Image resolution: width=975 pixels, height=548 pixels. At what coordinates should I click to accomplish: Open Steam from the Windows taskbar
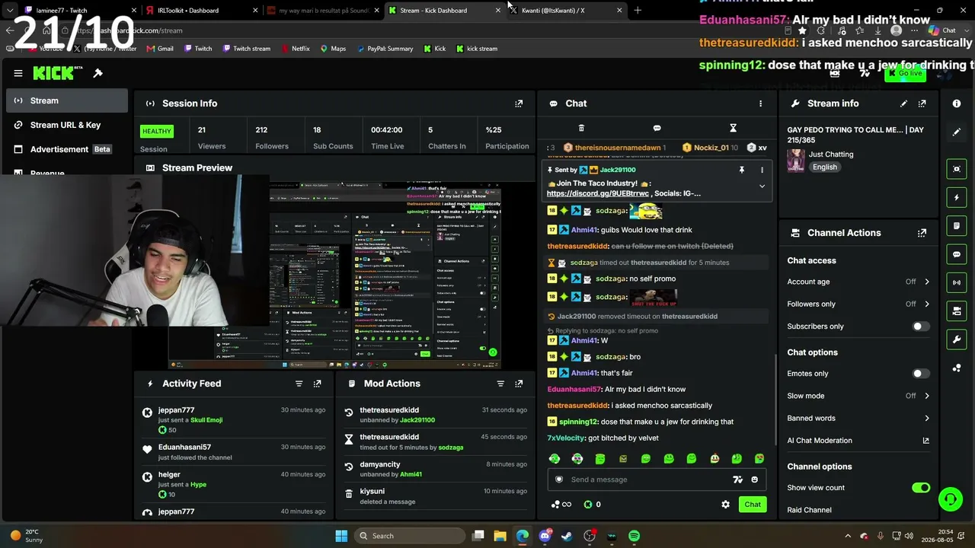point(567,536)
